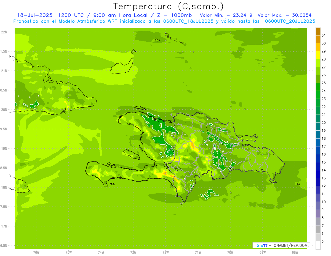Click the colorbar value '10'
This screenshot has height=256, width=331.
tap(324, 202)
